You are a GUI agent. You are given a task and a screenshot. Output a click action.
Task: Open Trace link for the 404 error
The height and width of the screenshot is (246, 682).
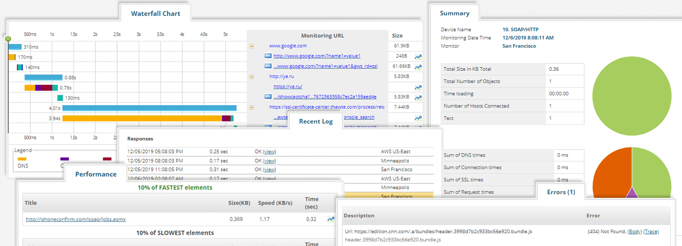pos(651,232)
